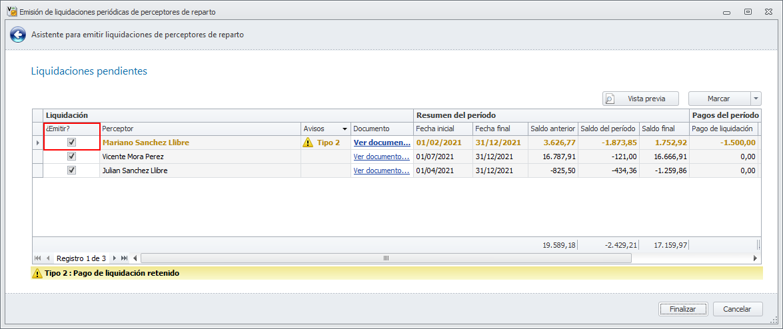Go to first record in navigator
The image size is (783, 329).
coord(37,258)
